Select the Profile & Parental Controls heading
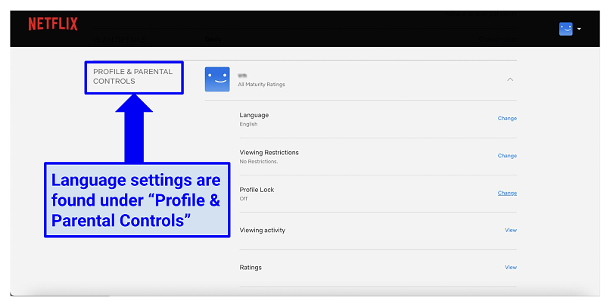This screenshot has width=610, height=307. [133, 76]
